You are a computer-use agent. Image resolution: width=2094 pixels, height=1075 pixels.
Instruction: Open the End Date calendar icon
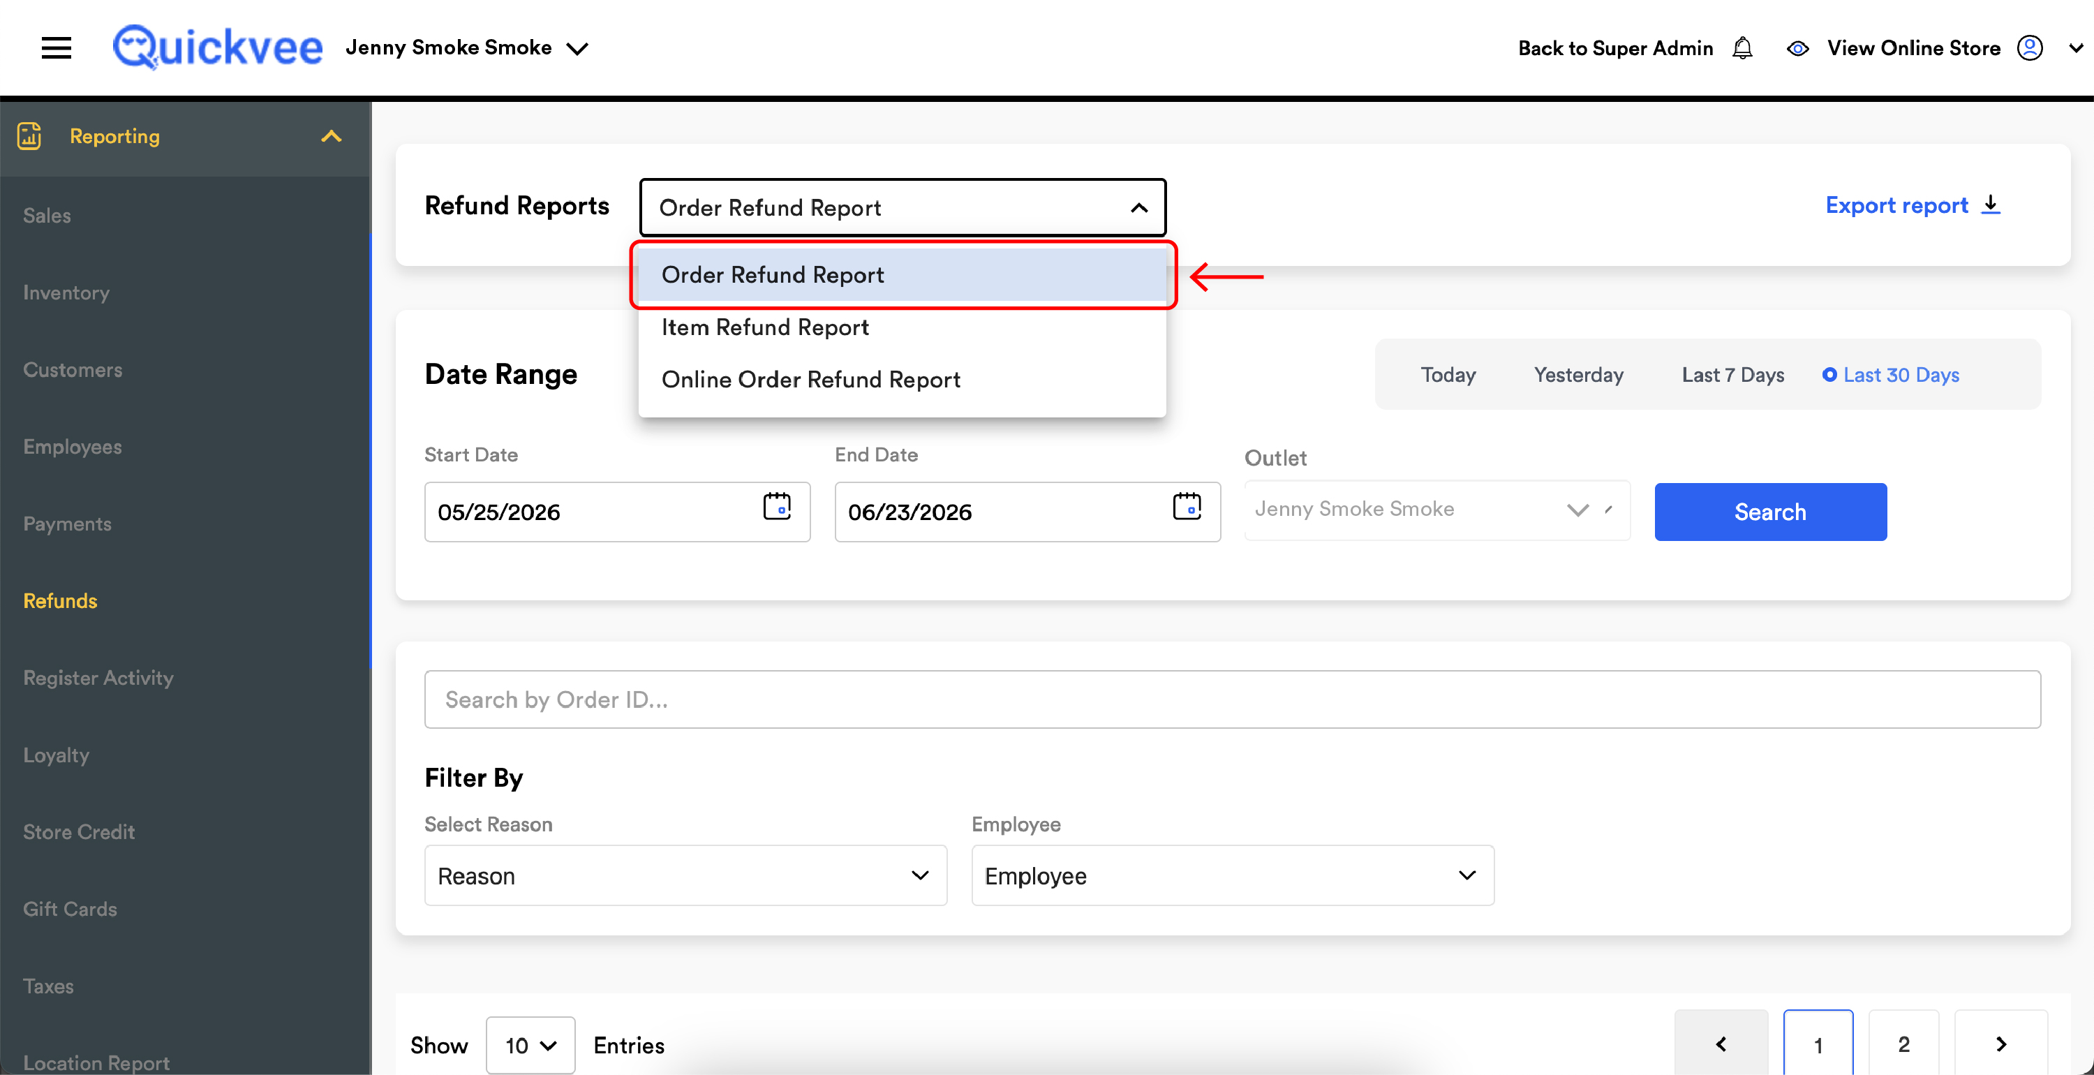point(1187,506)
